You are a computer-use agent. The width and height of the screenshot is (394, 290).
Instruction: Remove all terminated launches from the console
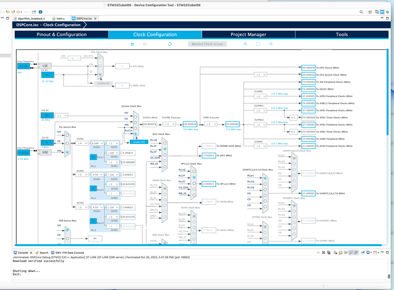coord(329,253)
